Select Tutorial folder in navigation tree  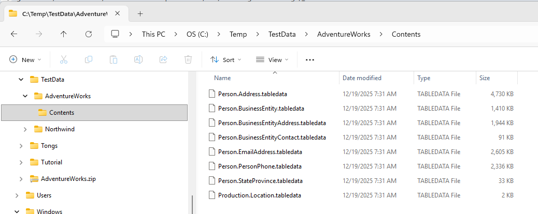[x=51, y=162]
